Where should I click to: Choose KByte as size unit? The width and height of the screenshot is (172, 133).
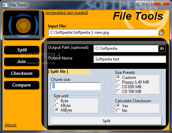point(63,106)
